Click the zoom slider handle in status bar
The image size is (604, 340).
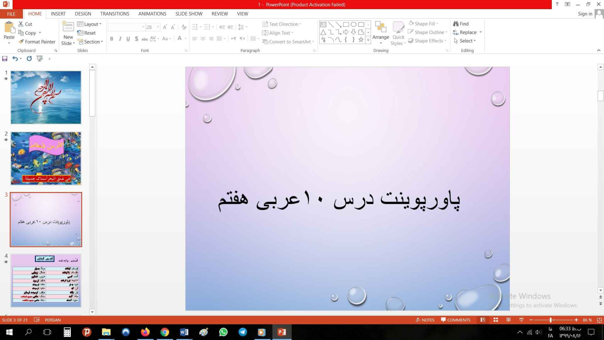tap(551, 320)
